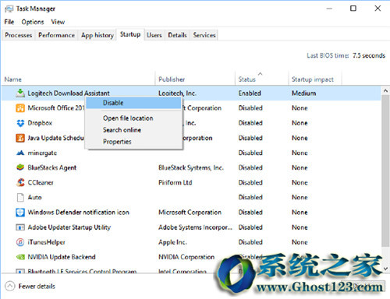
Task: Select the BlueStacks Agent entry
Action: click(x=52, y=167)
